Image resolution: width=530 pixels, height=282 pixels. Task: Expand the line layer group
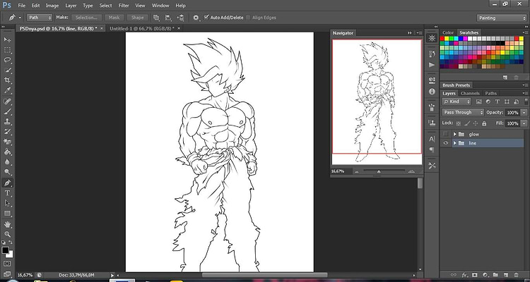[455, 143]
